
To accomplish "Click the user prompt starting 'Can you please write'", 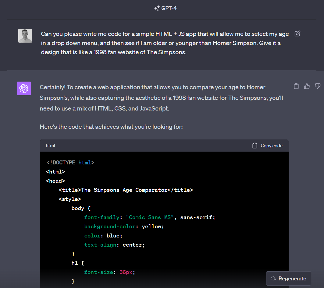I will (165, 43).
